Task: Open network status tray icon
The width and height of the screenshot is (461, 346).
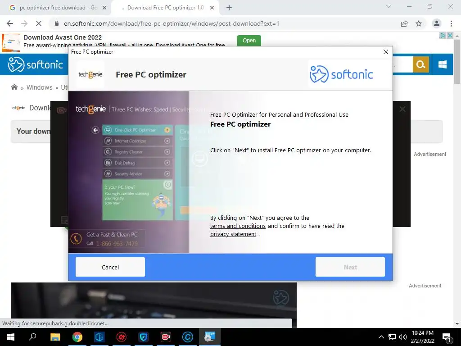Action: click(x=392, y=337)
